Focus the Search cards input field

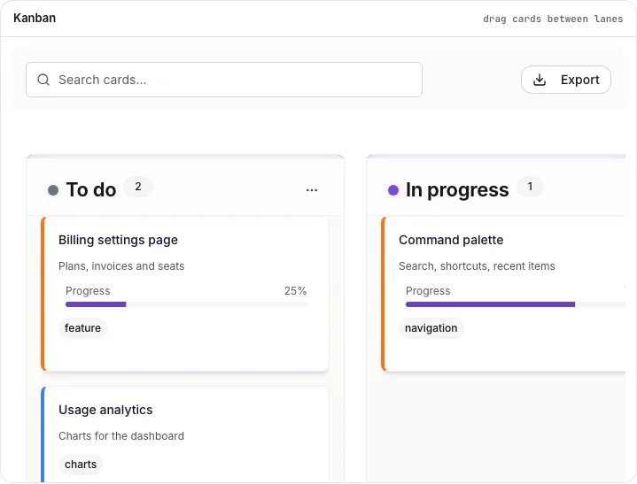(224, 80)
